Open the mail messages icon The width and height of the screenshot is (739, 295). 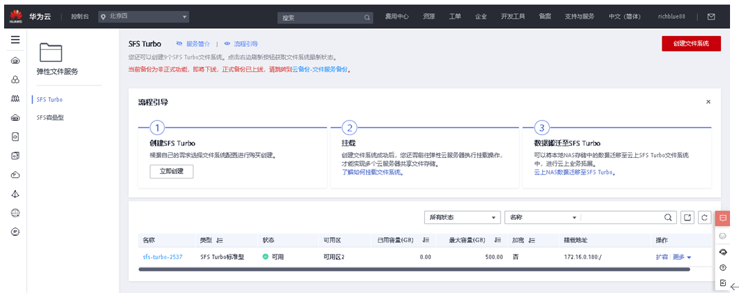[x=711, y=17]
